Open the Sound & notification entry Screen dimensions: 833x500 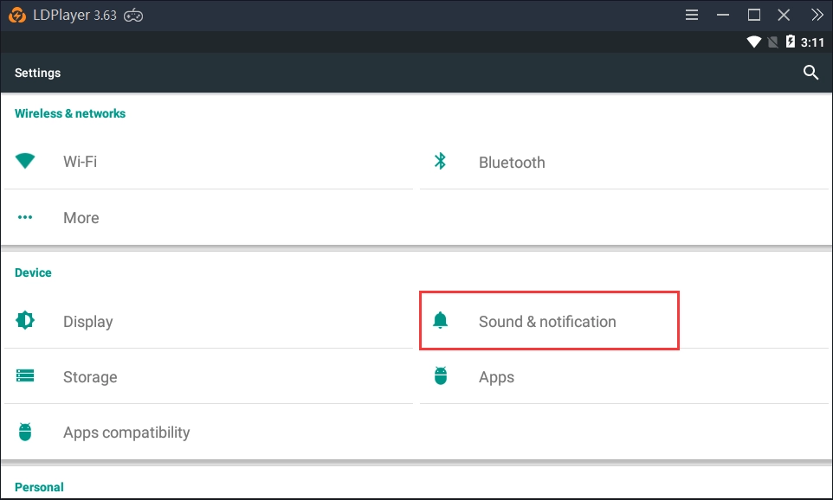pos(547,320)
